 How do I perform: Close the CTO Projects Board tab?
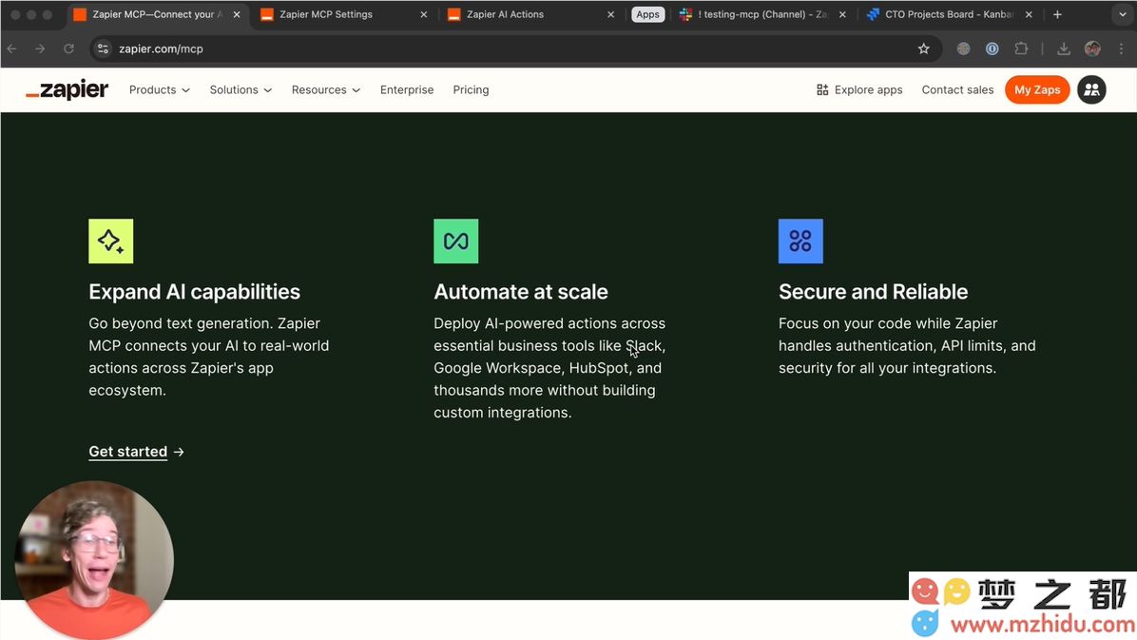tap(1029, 14)
